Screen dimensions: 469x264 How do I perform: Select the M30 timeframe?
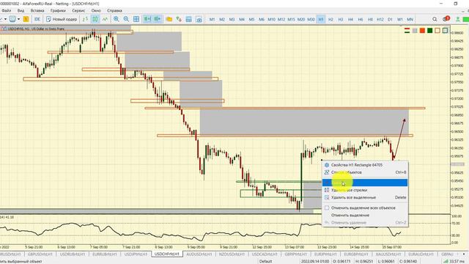point(311,19)
